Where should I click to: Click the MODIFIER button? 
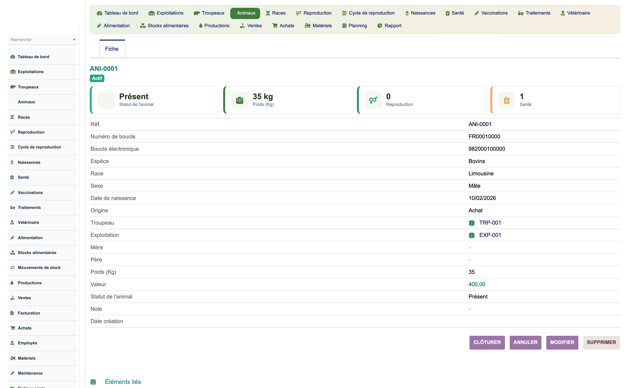[x=562, y=342]
